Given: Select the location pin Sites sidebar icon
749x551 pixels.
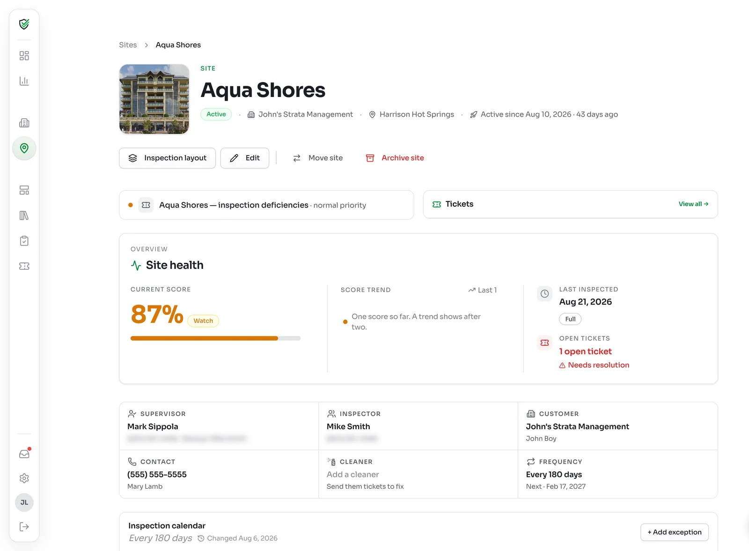Looking at the screenshot, I should coord(24,149).
